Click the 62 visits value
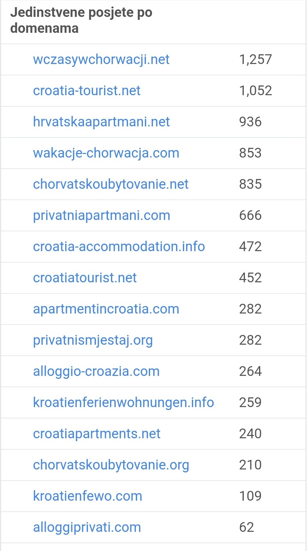The image size is (307, 551). click(246, 527)
